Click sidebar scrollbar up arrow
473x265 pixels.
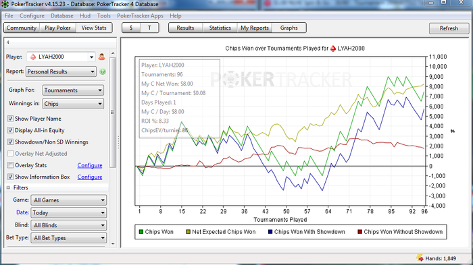(x=113, y=53)
